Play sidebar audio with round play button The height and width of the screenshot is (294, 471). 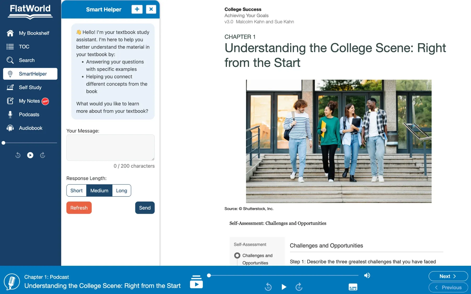[30, 155]
